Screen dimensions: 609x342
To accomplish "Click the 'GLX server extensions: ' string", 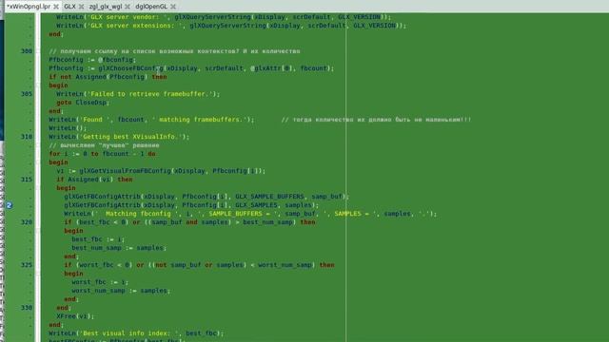I will 136,26.
